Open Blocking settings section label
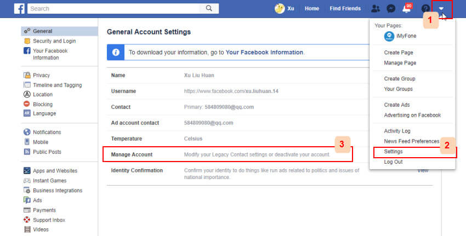466x236 pixels. [43, 104]
